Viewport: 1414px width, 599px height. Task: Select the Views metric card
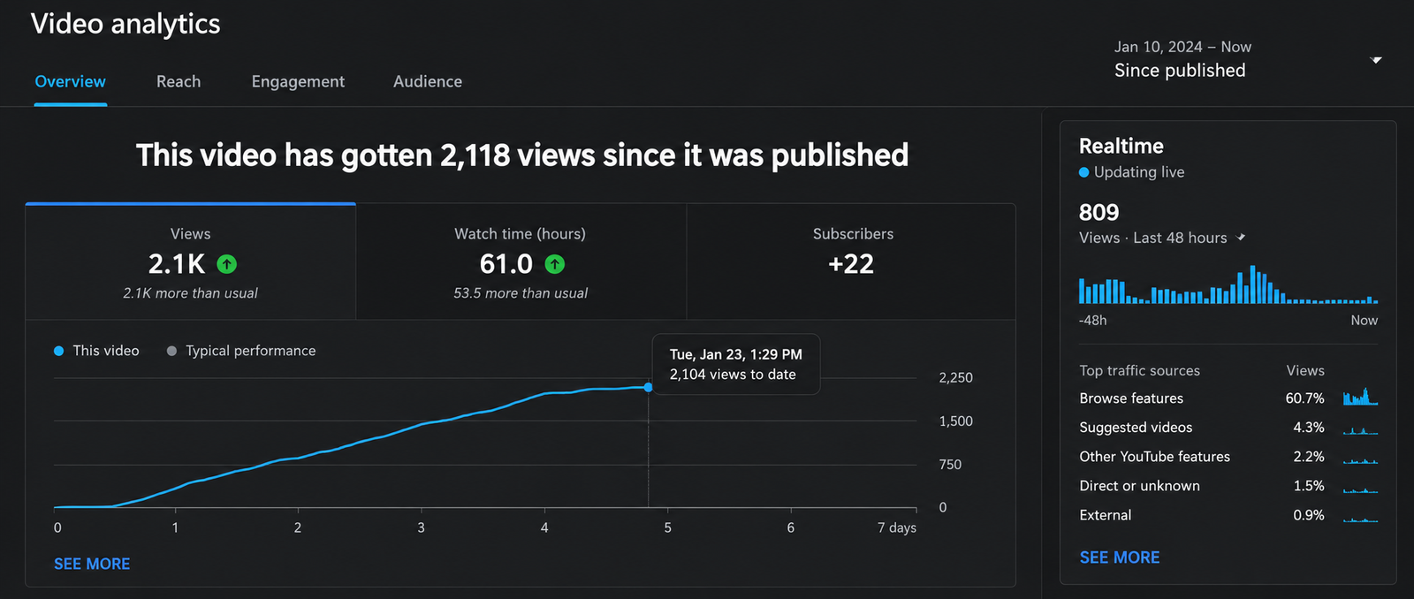point(191,262)
